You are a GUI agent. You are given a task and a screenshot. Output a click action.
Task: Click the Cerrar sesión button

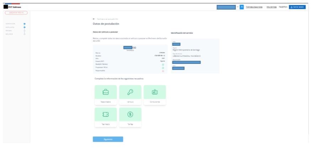[x=297, y=7]
